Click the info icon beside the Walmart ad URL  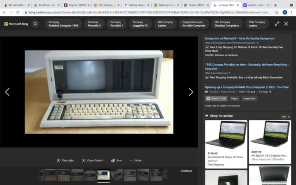click(x=257, y=43)
